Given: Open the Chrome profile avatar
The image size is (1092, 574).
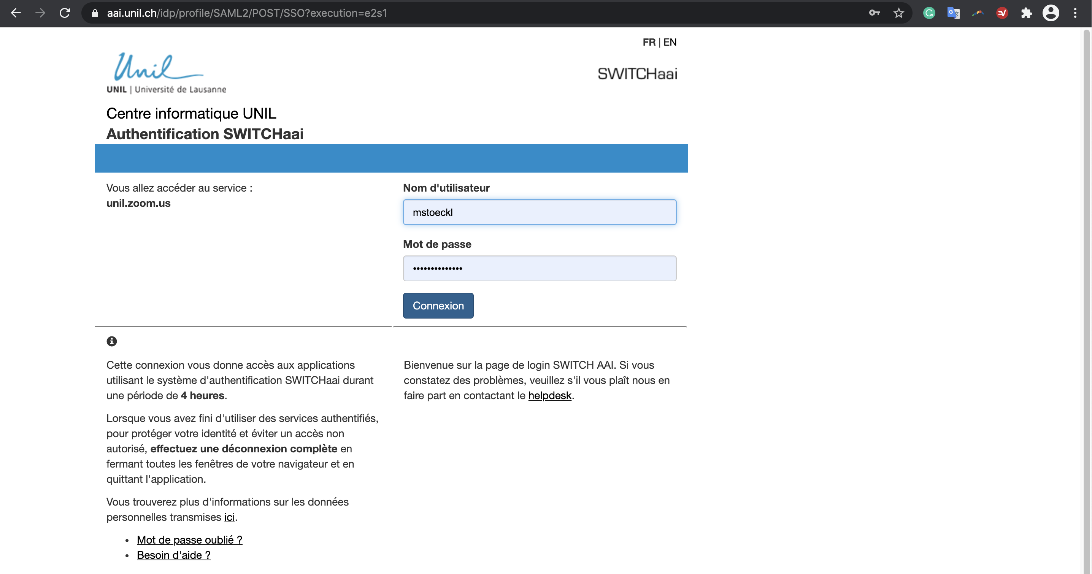Looking at the screenshot, I should 1051,13.
